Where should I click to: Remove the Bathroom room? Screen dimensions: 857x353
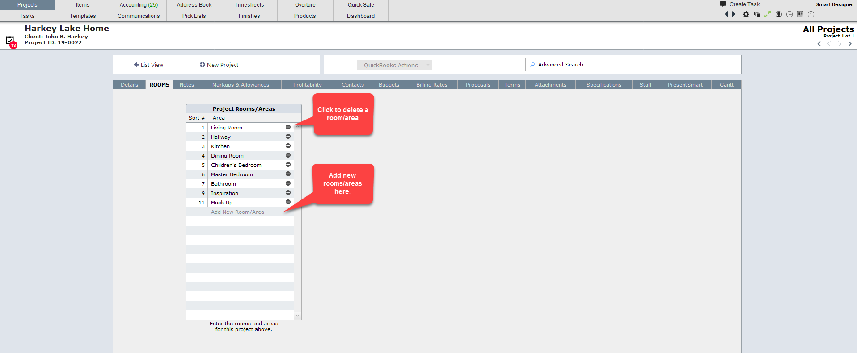point(288,183)
